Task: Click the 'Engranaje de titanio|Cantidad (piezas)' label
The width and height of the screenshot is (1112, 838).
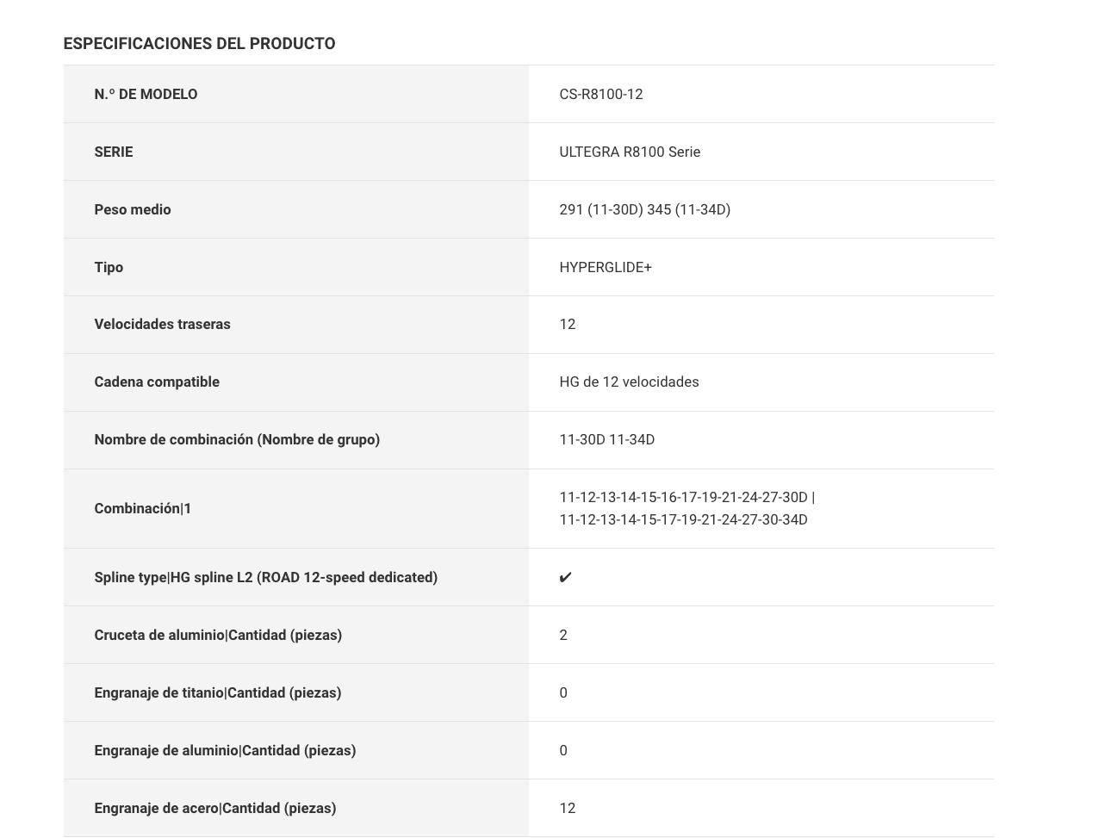Action: pos(217,693)
